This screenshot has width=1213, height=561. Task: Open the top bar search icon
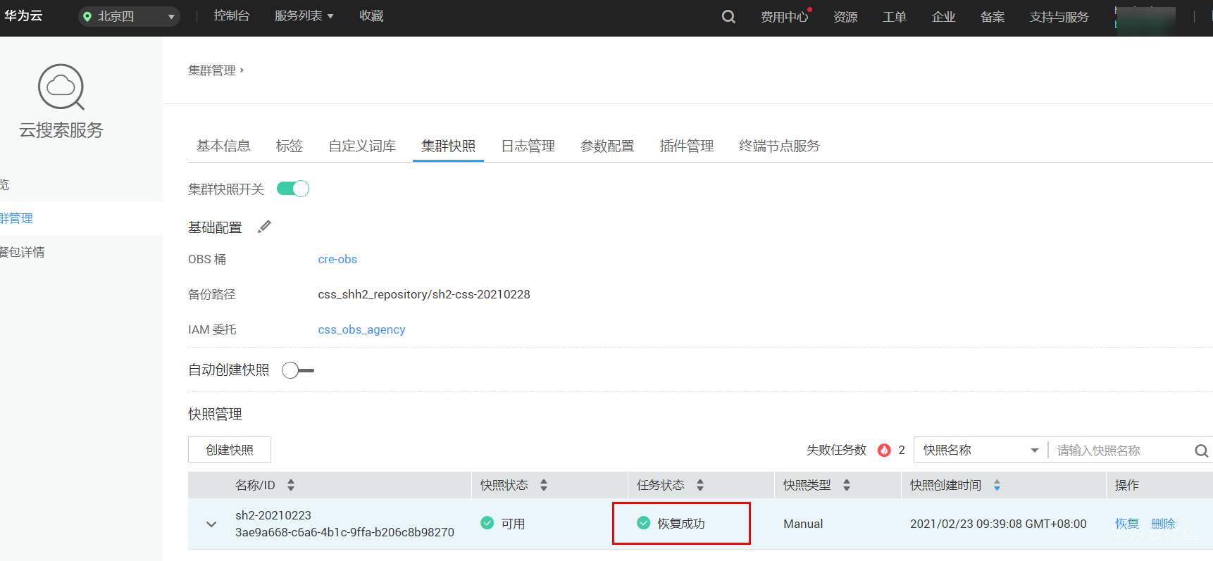coord(728,16)
